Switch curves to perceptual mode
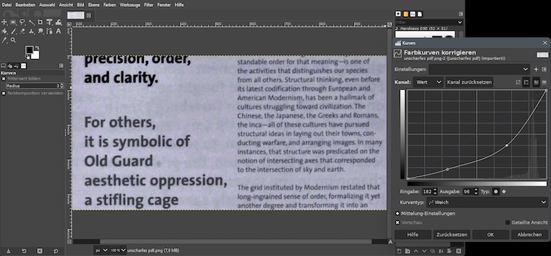This screenshot has height=256, width=551. click(x=526, y=82)
